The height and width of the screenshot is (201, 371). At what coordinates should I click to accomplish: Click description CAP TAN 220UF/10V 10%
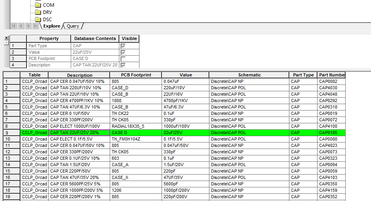[79, 88]
